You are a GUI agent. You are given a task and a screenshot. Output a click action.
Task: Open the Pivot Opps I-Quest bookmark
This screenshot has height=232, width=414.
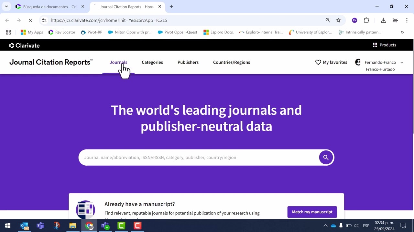pos(177,32)
